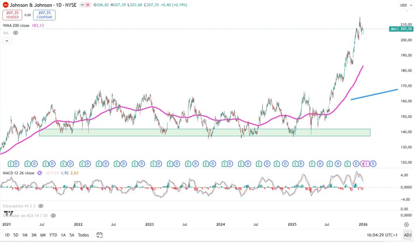Collapse the chart legend using chevron arrow
The image size is (414, 243).
click(6, 41)
